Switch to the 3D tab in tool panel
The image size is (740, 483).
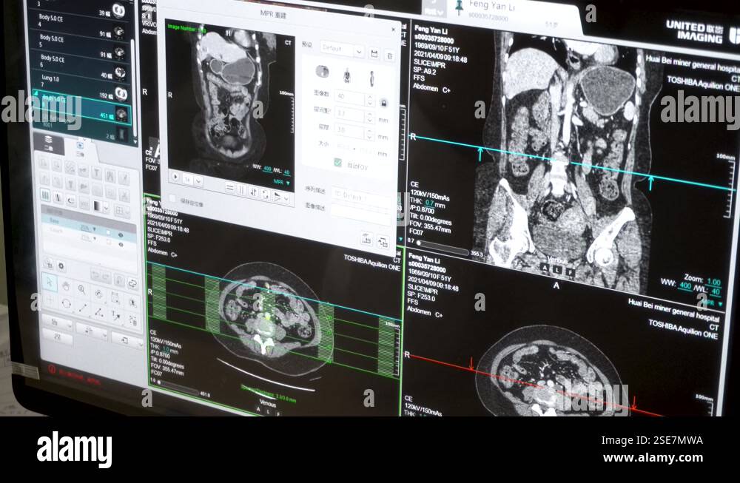80,149
